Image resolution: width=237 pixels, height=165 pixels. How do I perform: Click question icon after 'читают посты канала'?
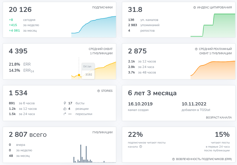[x=141, y=147]
